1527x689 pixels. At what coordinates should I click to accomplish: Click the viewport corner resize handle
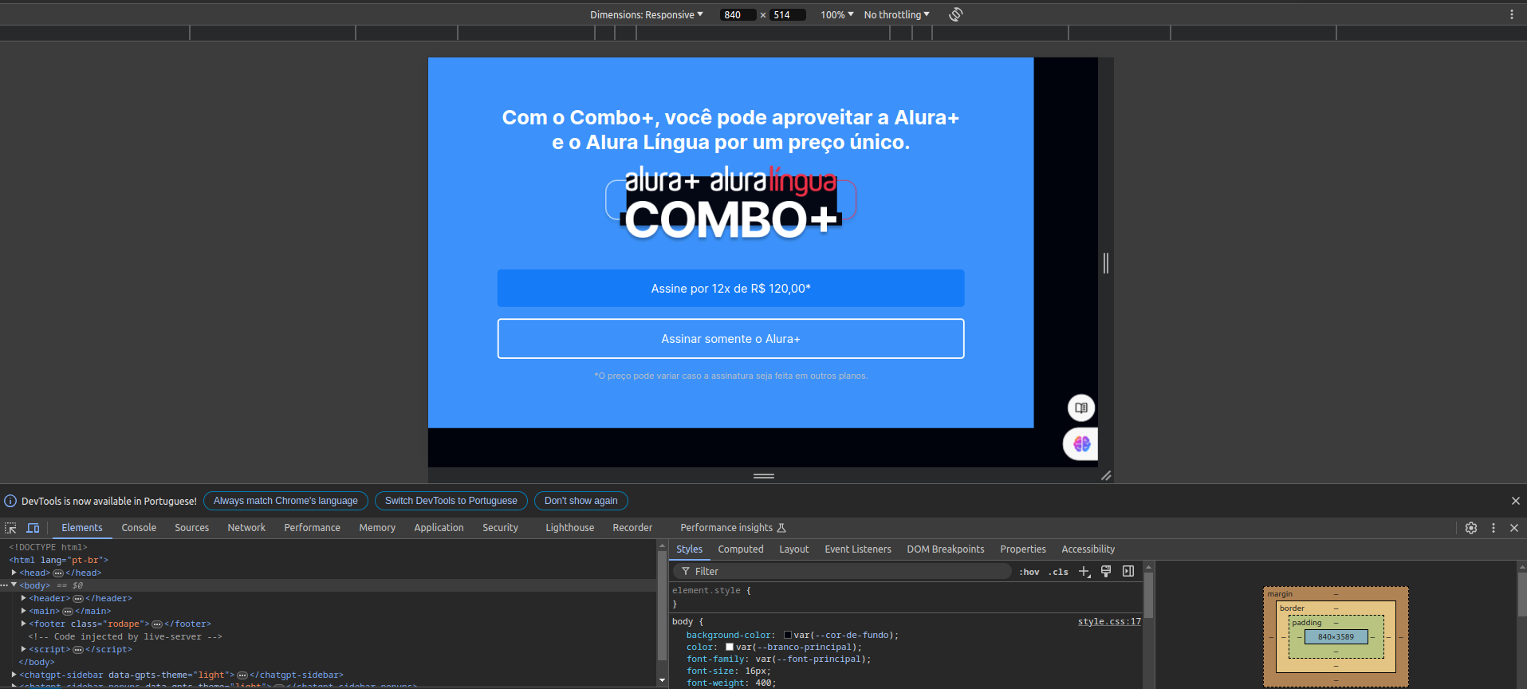pos(1106,475)
